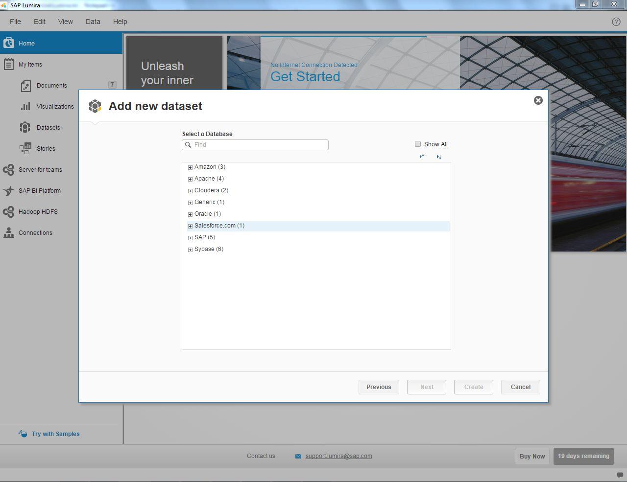Click the Contact us text in footer
The image size is (627, 482).
point(261,456)
